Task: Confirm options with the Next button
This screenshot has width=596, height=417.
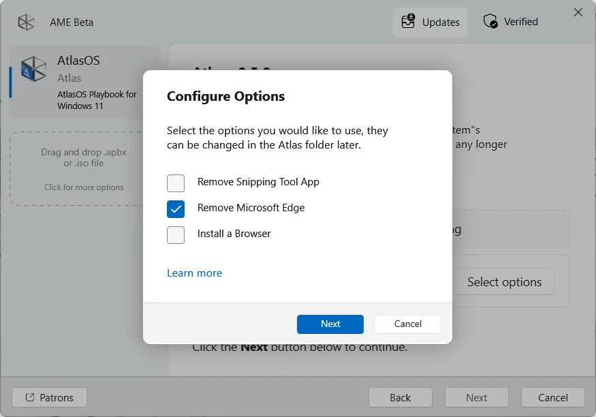Action: [x=330, y=324]
